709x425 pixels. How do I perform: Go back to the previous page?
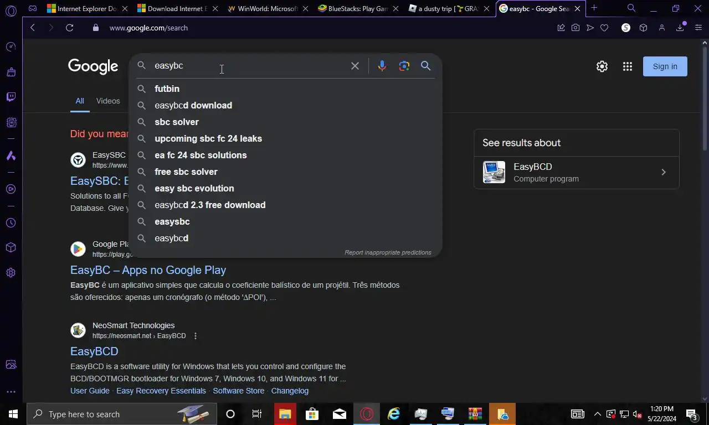(33, 28)
